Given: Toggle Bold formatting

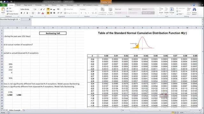Looking at the screenshot, I should (21, 13).
